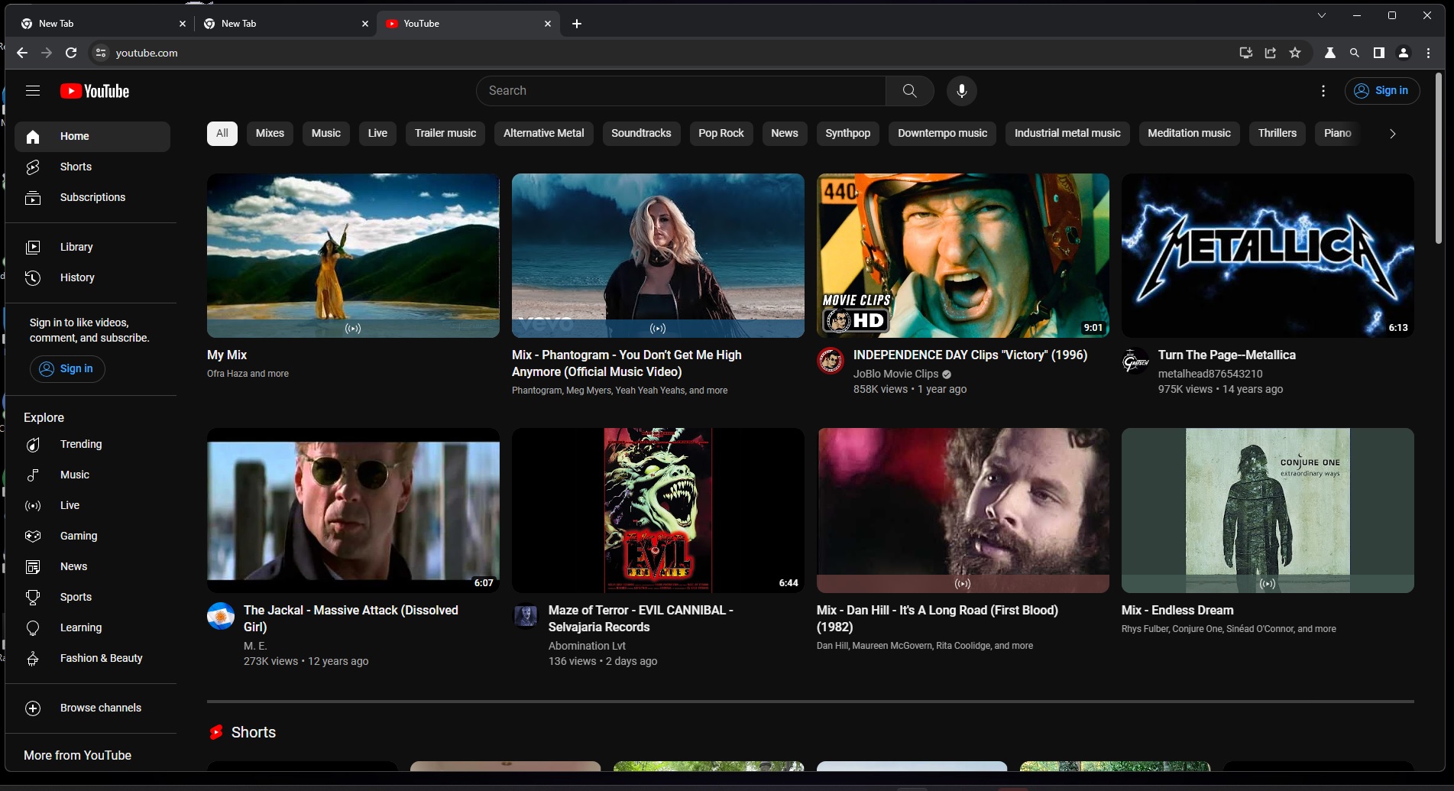Click in the YouTube search field
The height and width of the screenshot is (791, 1454).
pyautogui.click(x=681, y=91)
